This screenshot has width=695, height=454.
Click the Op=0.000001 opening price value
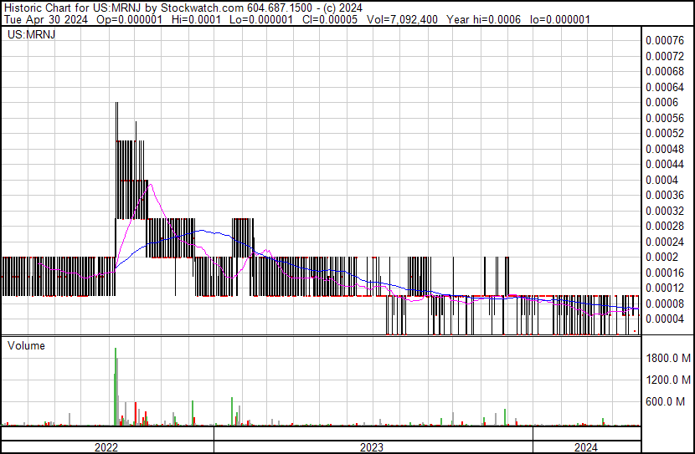click(130, 19)
